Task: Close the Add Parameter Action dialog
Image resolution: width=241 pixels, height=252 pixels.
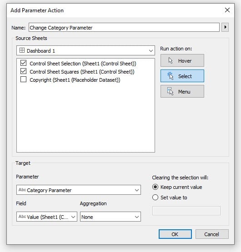Action: (227, 10)
